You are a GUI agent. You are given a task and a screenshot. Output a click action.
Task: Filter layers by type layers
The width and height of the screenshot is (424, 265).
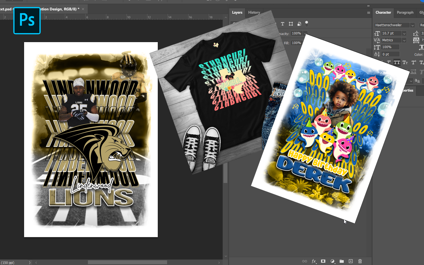(x=282, y=24)
